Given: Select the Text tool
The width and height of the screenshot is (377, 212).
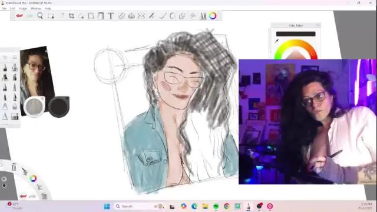Looking at the screenshot, I should click(x=111, y=16).
